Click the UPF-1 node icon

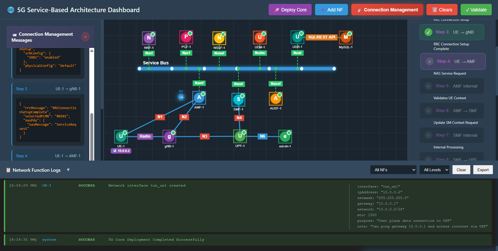point(239,136)
